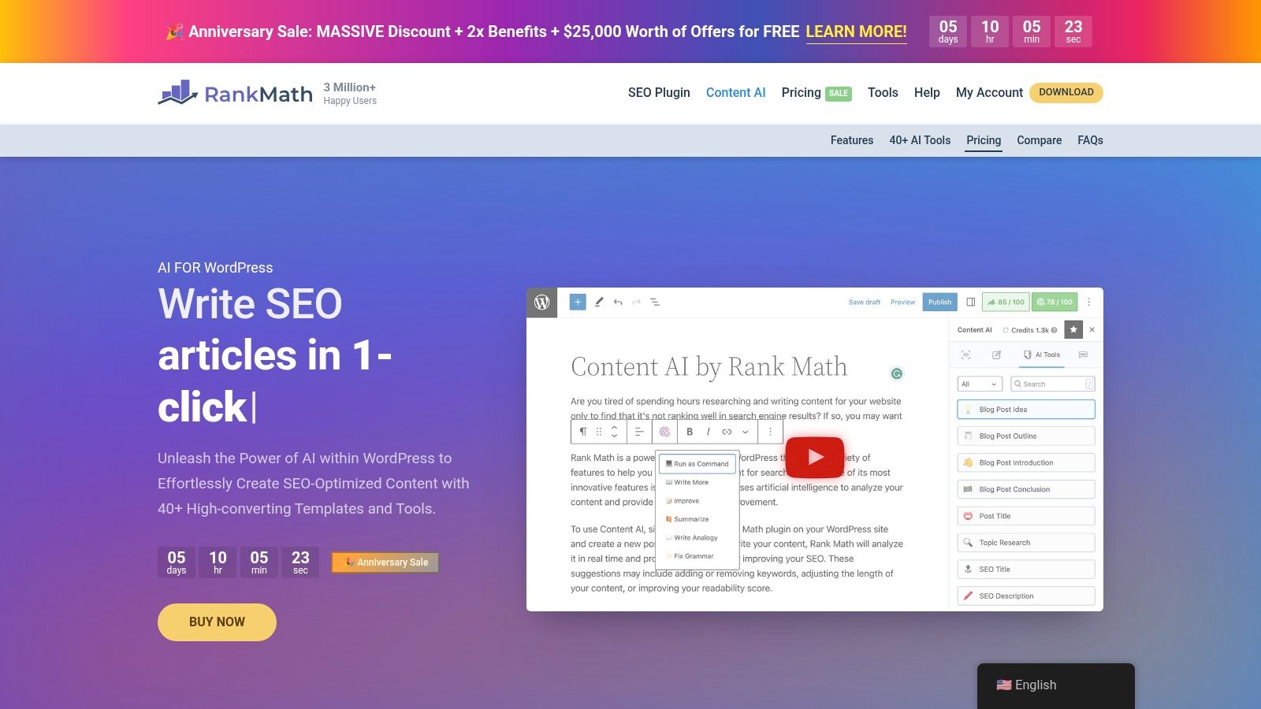Click the block inserter plus icon
The width and height of the screenshot is (1261, 709).
coord(578,302)
